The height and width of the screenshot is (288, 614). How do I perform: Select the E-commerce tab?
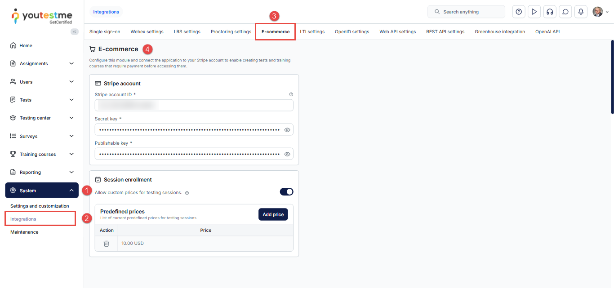(x=276, y=31)
